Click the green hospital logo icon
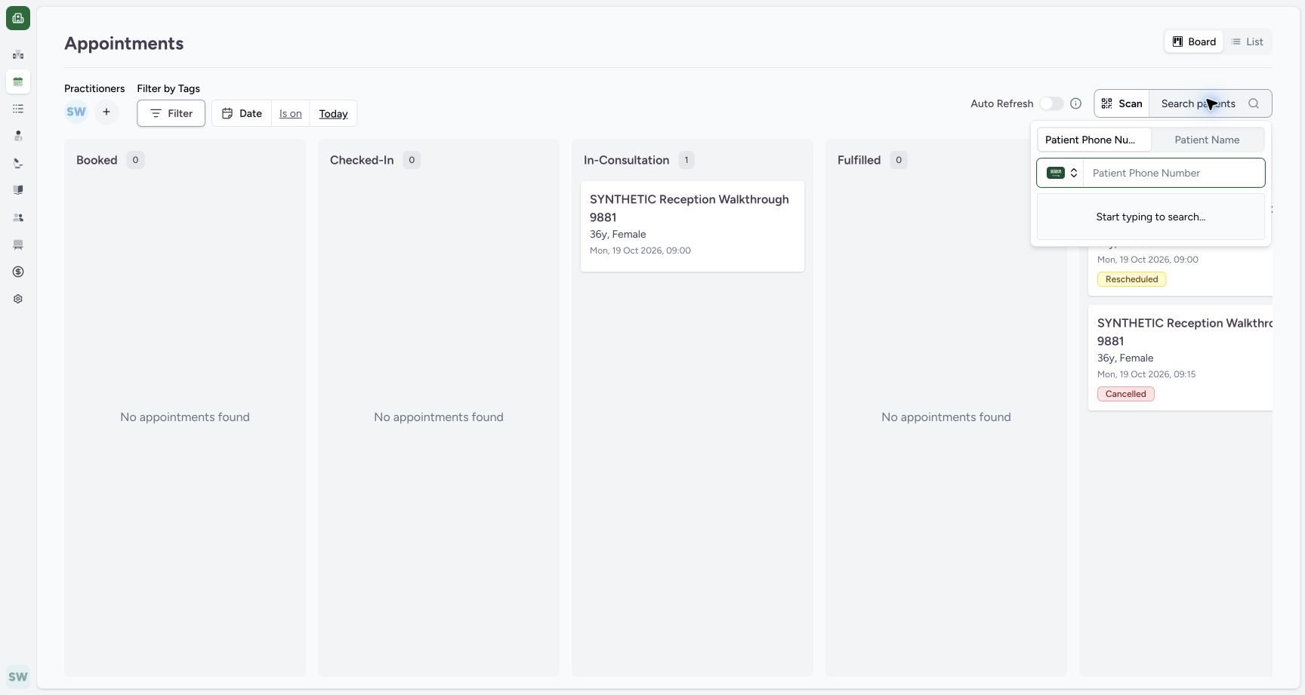1305x695 pixels. [x=18, y=18]
